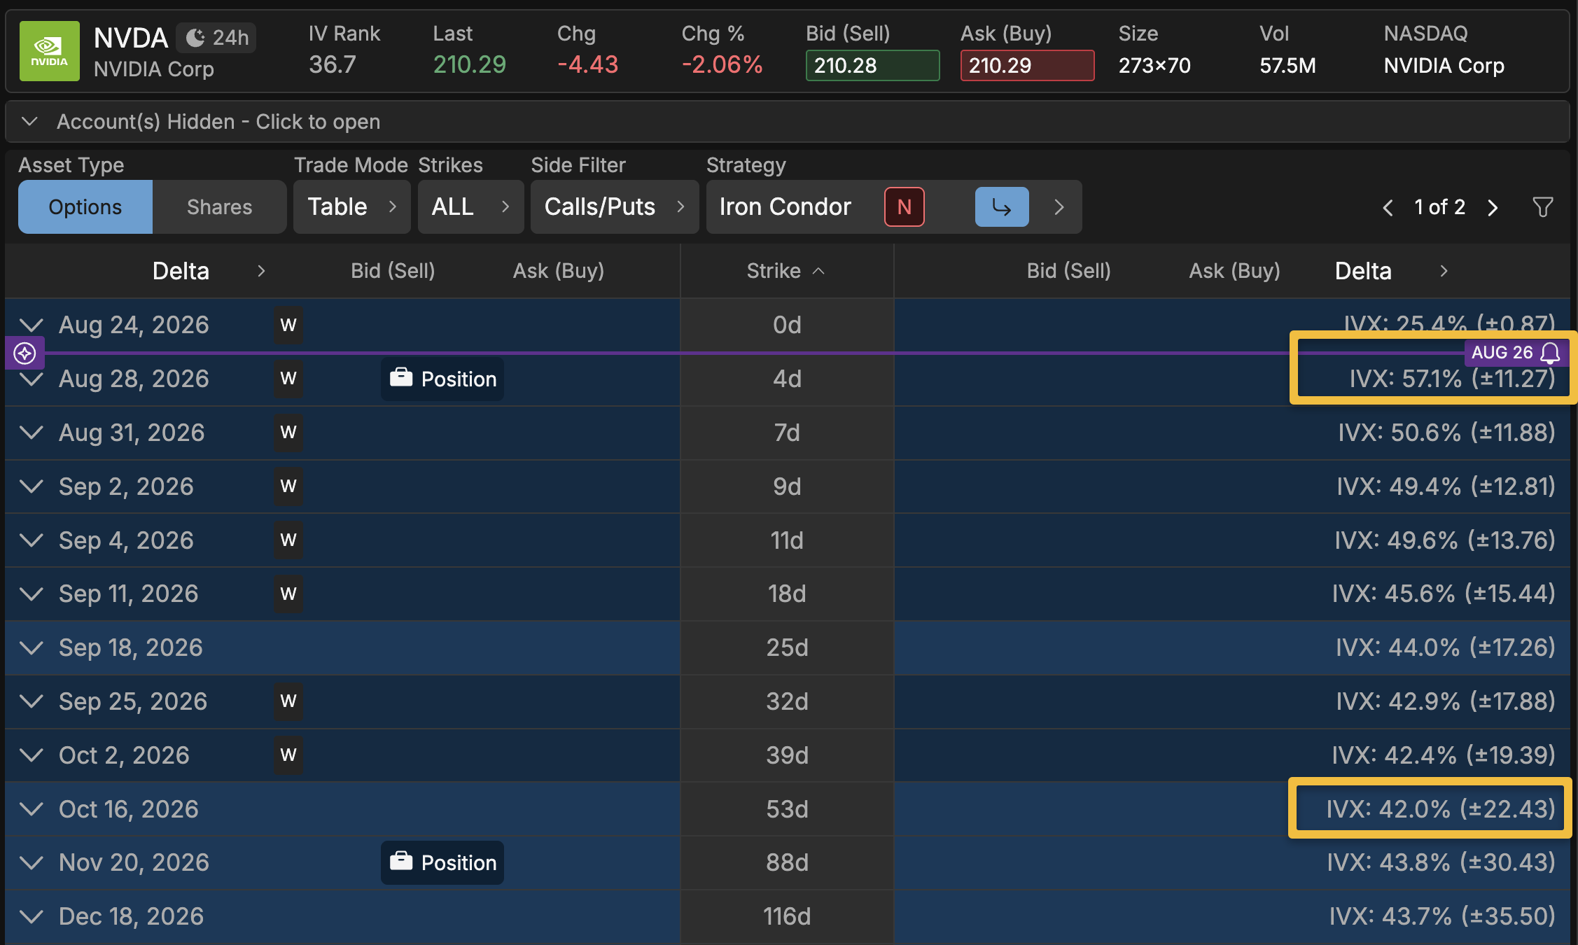The image size is (1578, 945).
Task: Click the calls Bid (Sell) column header
Action: (393, 271)
